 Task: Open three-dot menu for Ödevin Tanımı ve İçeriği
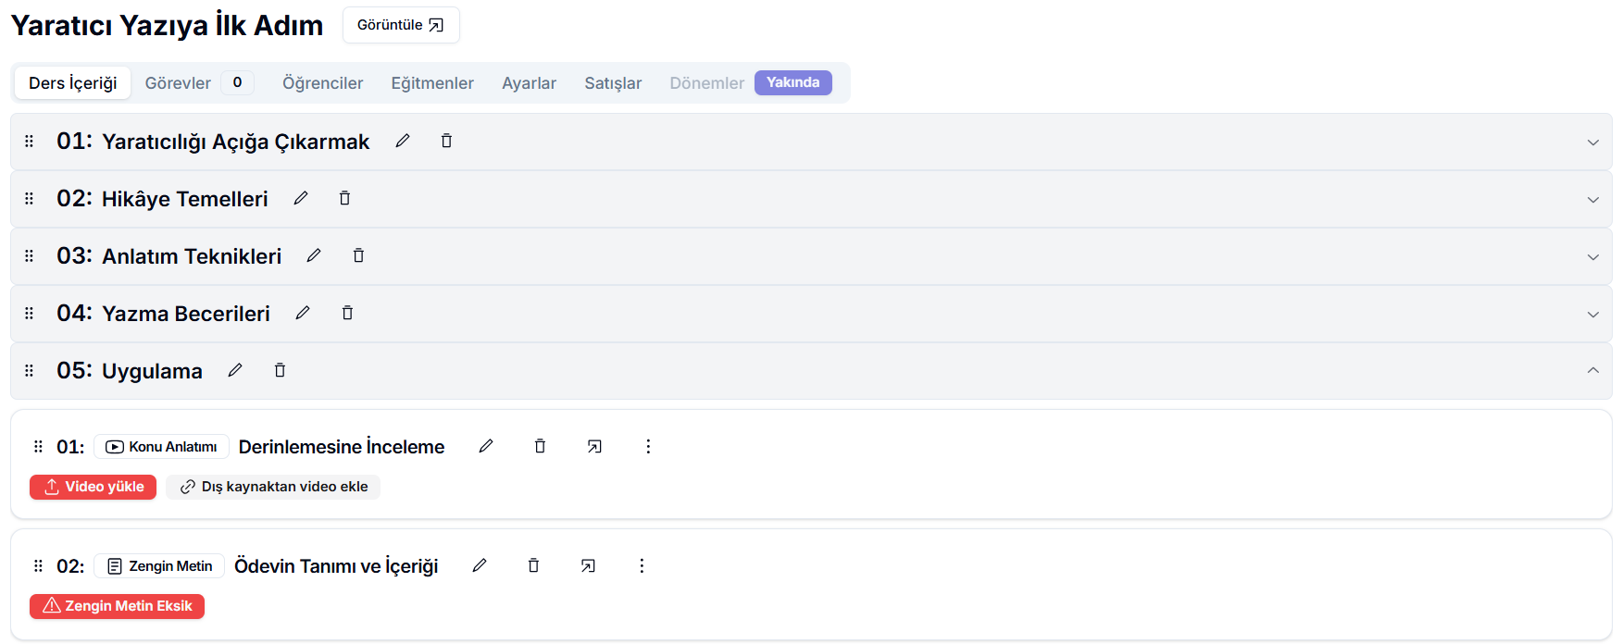pyautogui.click(x=642, y=565)
